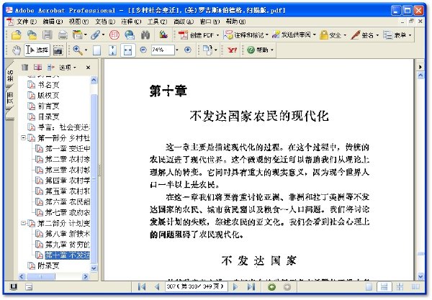This screenshot has width=432, height=300.
Task: Go to last page button
Action: [251, 287]
